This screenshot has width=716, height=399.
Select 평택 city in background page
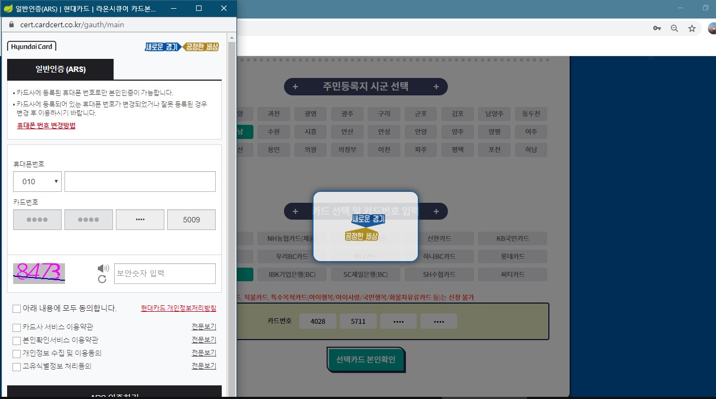(458, 150)
